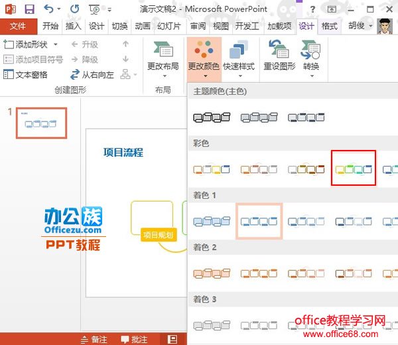This screenshot has height=345, width=398.
Task: Switch to Normal view icon in status bar
Action: tap(172, 339)
